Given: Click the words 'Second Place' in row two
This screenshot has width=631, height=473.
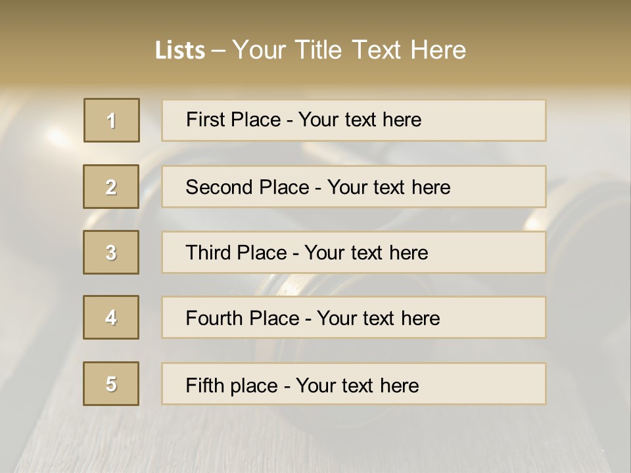Looking at the screenshot, I should click(248, 187).
